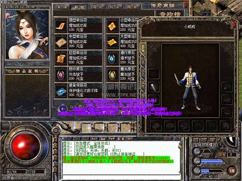The height and width of the screenshot is (181, 242).
Task: Select the yellow 魔法原石 gem icon
Action: [112, 75]
